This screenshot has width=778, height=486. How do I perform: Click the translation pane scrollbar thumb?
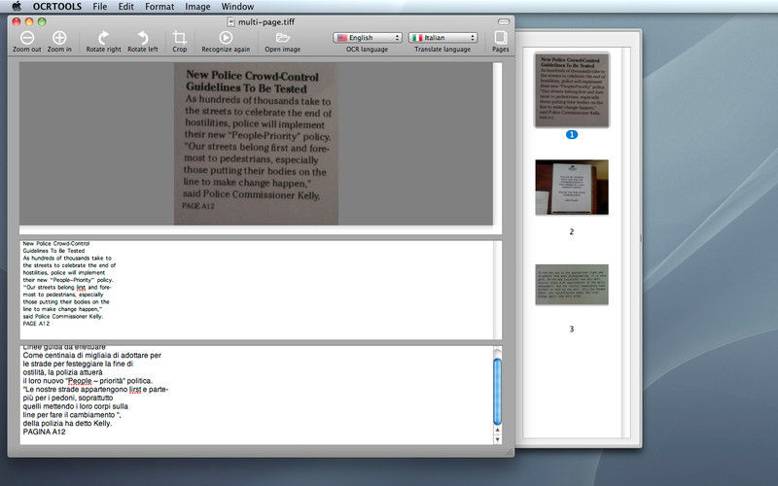pos(497,392)
